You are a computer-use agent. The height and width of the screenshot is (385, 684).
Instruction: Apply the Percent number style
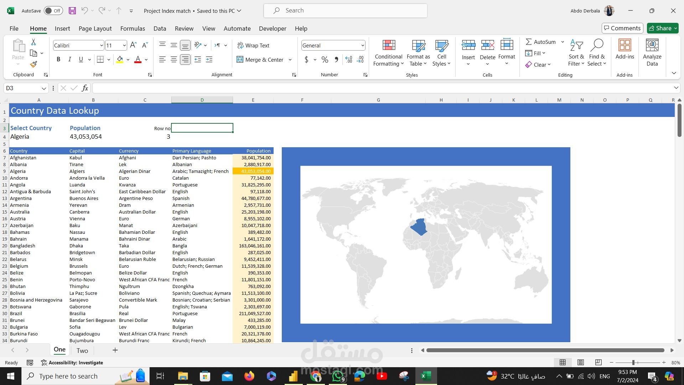point(325,60)
